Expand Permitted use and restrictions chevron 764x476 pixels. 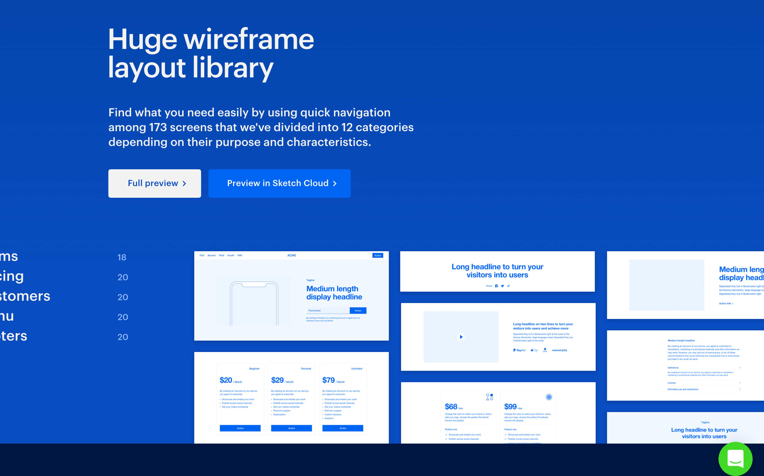tap(740, 390)
